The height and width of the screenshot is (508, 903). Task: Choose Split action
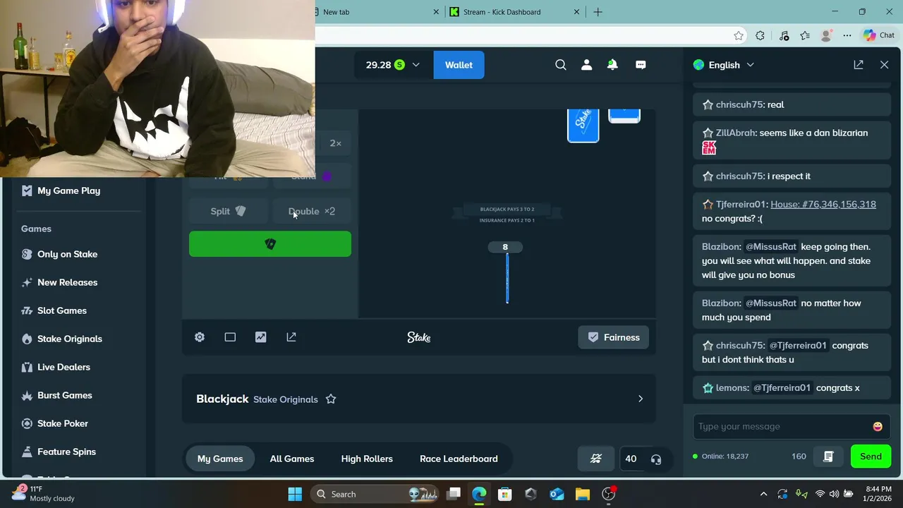click(x=229, y=211)
